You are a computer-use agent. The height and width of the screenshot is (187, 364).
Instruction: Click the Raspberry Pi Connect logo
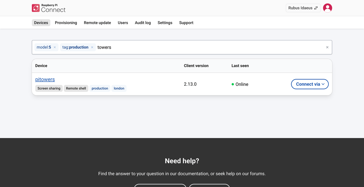(x=49, y=8)
